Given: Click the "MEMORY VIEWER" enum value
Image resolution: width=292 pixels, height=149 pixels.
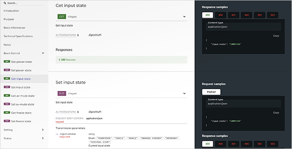Looking at the screenshot, I should pos(152,138).
